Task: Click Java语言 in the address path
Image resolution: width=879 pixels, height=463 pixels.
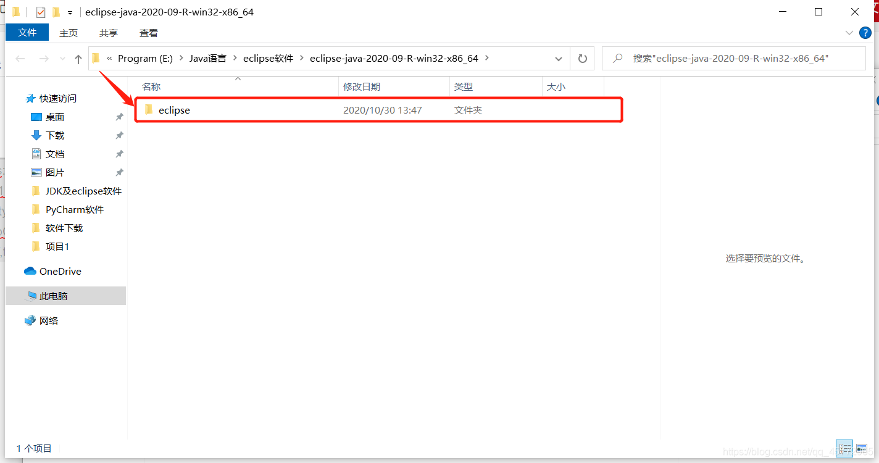Action: click(x=208, y=59)
